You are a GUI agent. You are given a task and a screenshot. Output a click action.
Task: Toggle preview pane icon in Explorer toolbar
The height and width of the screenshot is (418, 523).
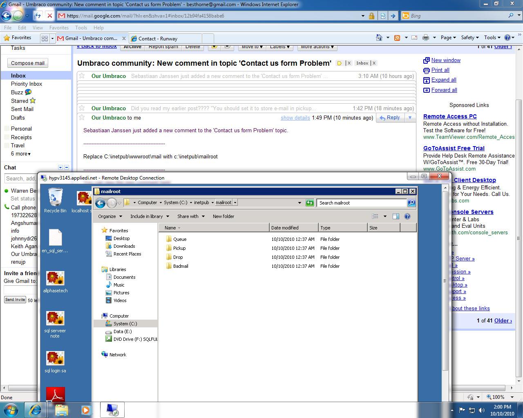point(396,216)
